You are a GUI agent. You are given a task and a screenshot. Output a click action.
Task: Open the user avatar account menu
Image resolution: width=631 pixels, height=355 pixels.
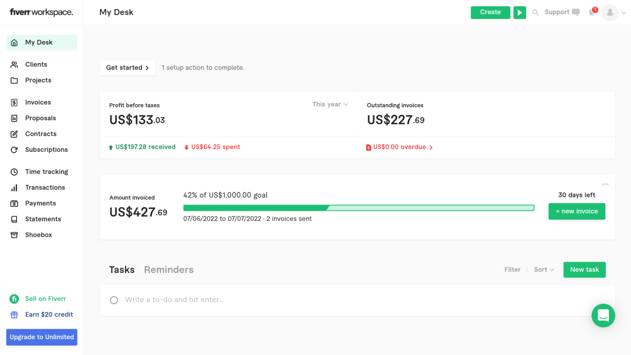[615, 13]
